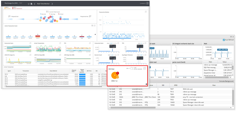Toggle the Exclude Background checkbox
The height and width of the screenshot is (113, 237).
tap(218, 81)
